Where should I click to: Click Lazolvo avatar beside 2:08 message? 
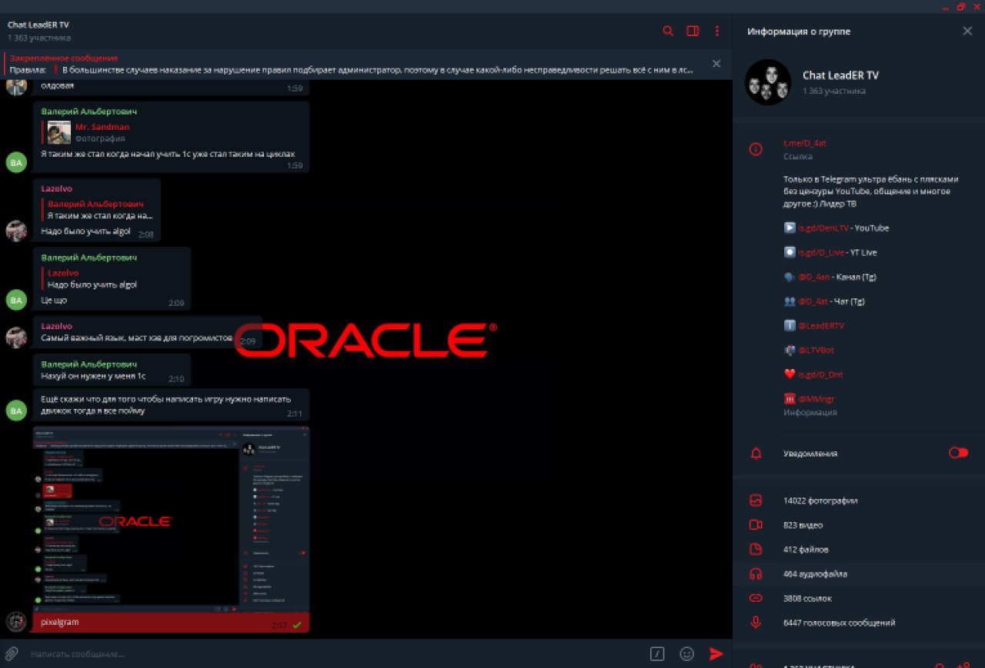pos(17,231)
